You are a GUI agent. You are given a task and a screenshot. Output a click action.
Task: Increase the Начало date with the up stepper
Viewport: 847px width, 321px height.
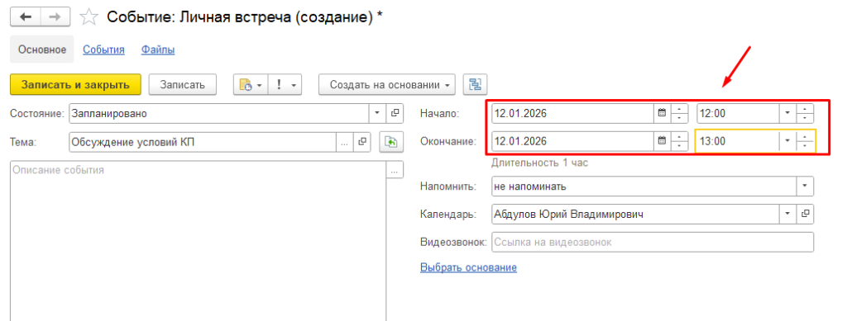680,108
